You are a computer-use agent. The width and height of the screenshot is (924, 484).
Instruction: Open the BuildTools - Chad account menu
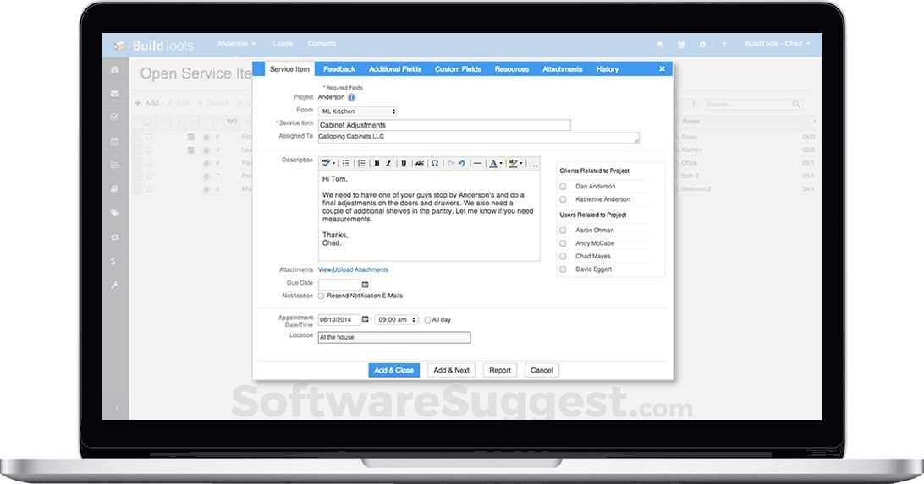(778, 44)
